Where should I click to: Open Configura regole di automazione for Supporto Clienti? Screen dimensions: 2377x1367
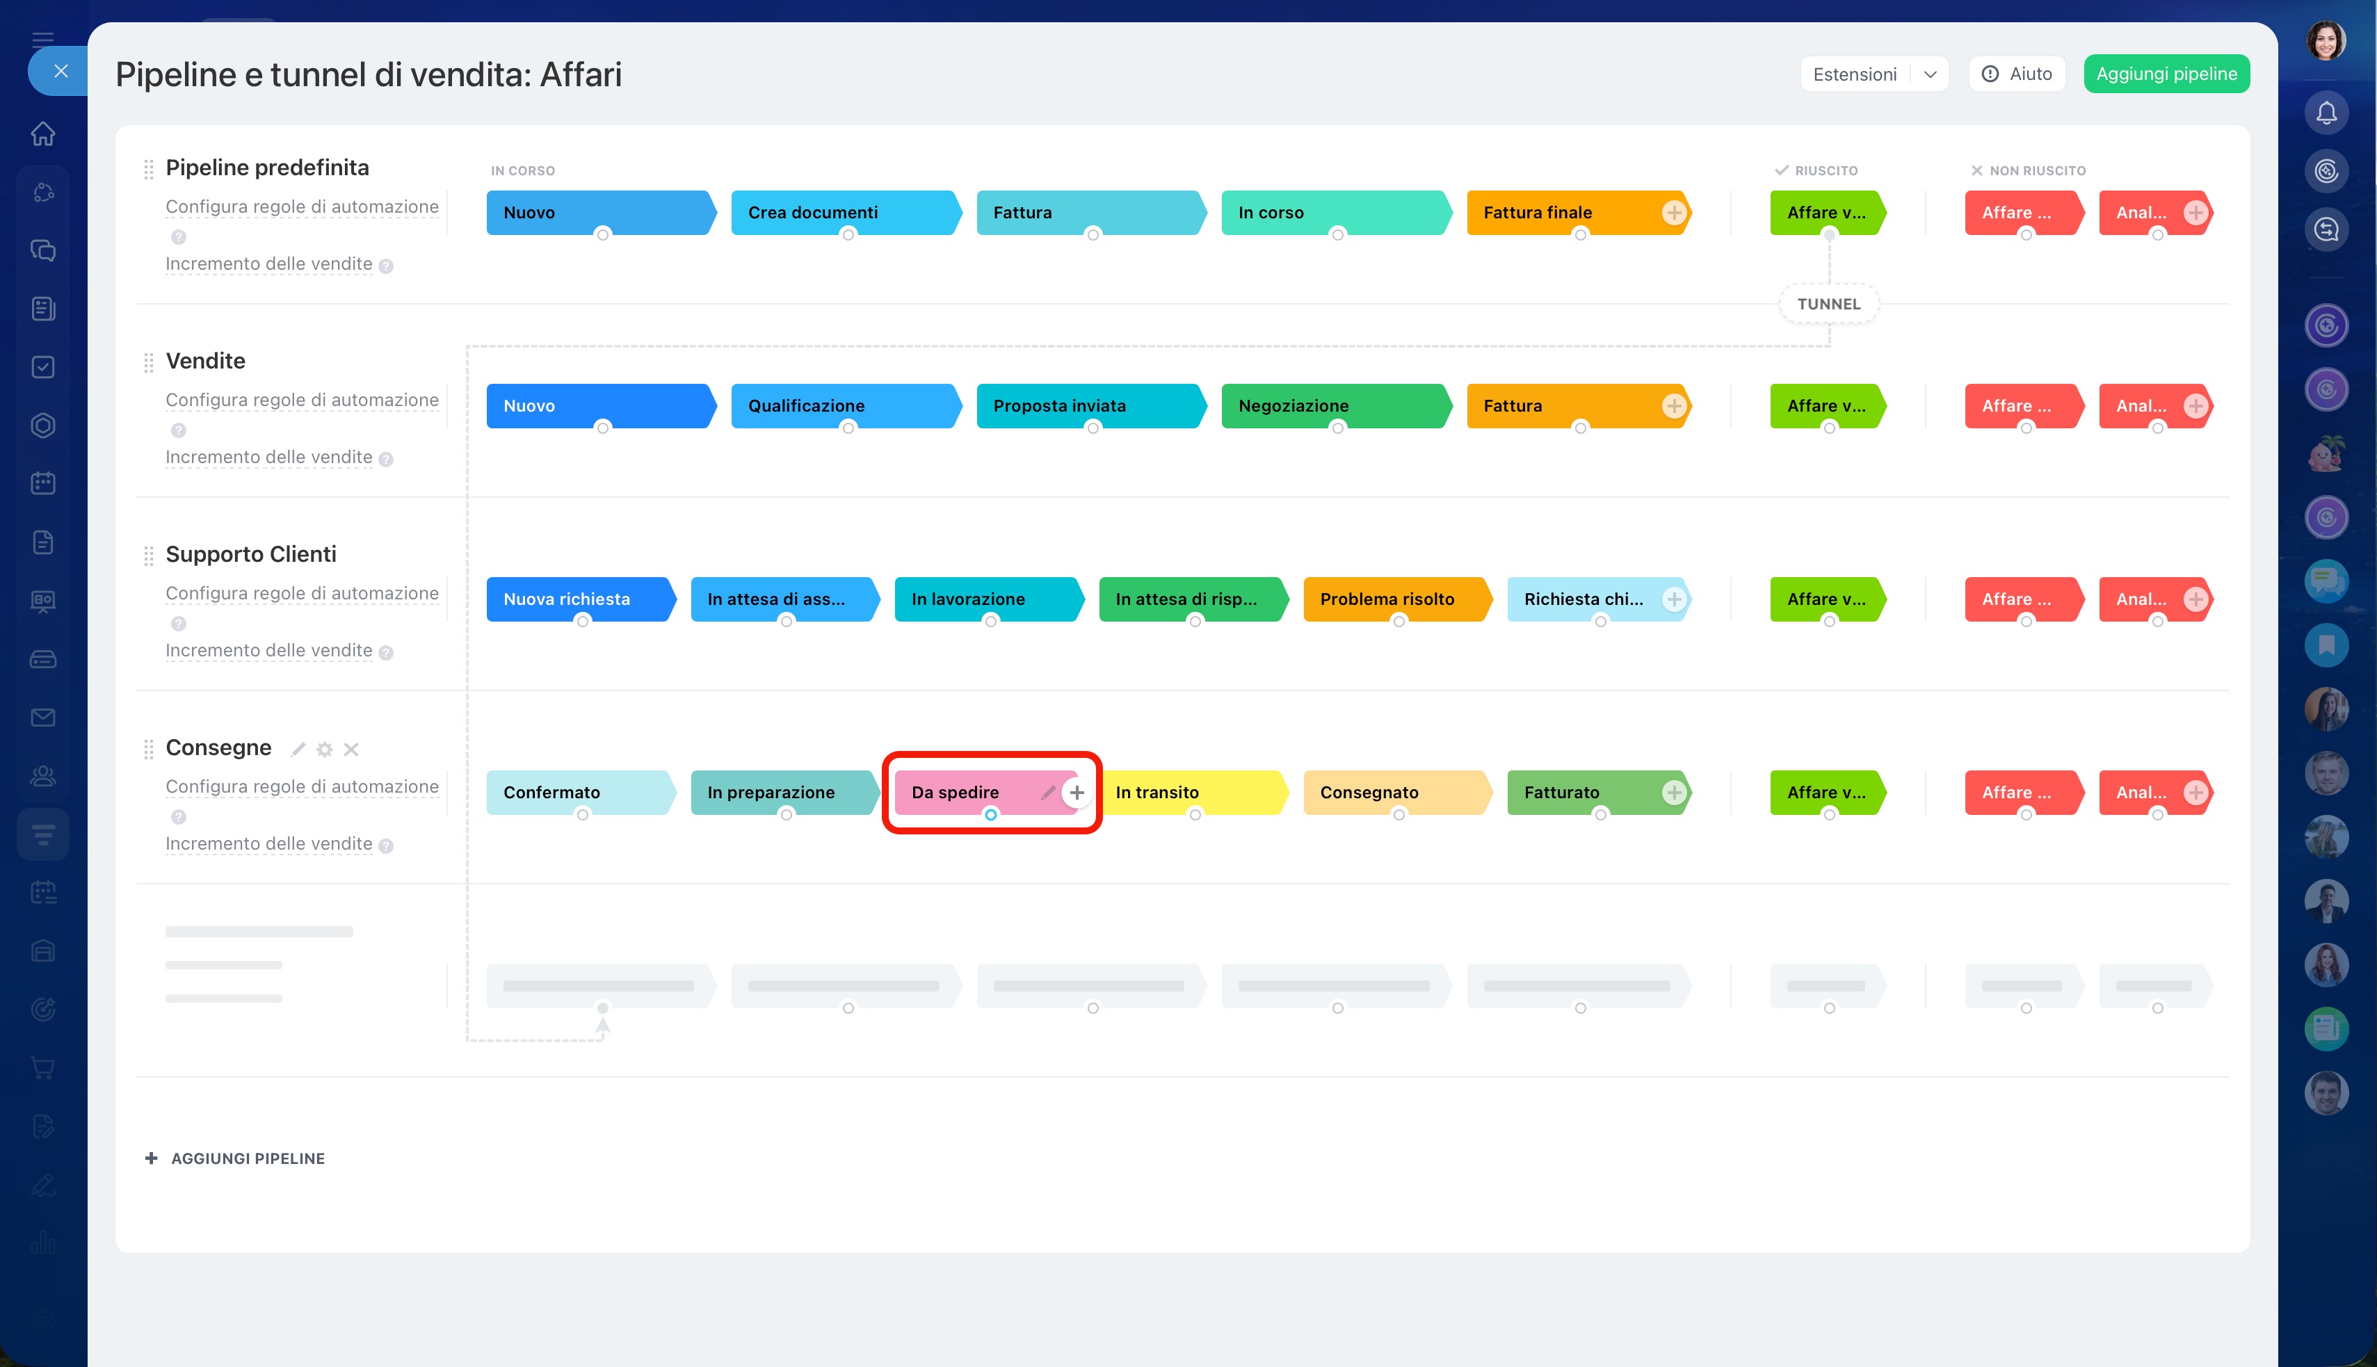pos(301,593)
